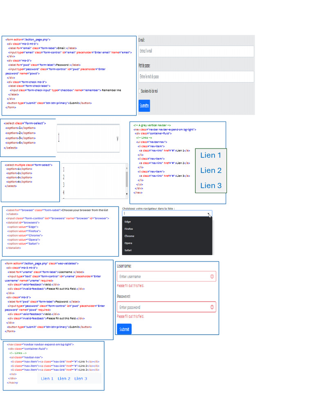The height and width of the screenshot is (419, 314).
Task: Open Lien 1 in the horizontal navbar
Action: (47, 378)
